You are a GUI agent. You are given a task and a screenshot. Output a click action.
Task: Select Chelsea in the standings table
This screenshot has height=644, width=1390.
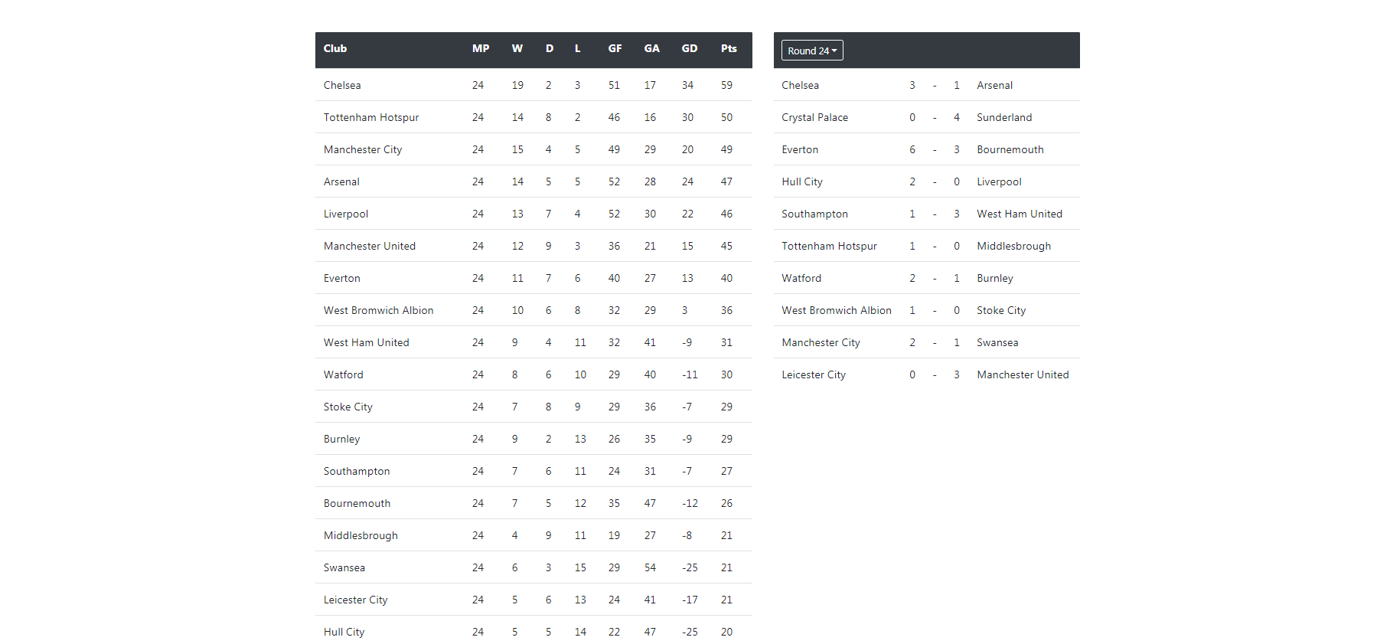[x=342, y=85]
